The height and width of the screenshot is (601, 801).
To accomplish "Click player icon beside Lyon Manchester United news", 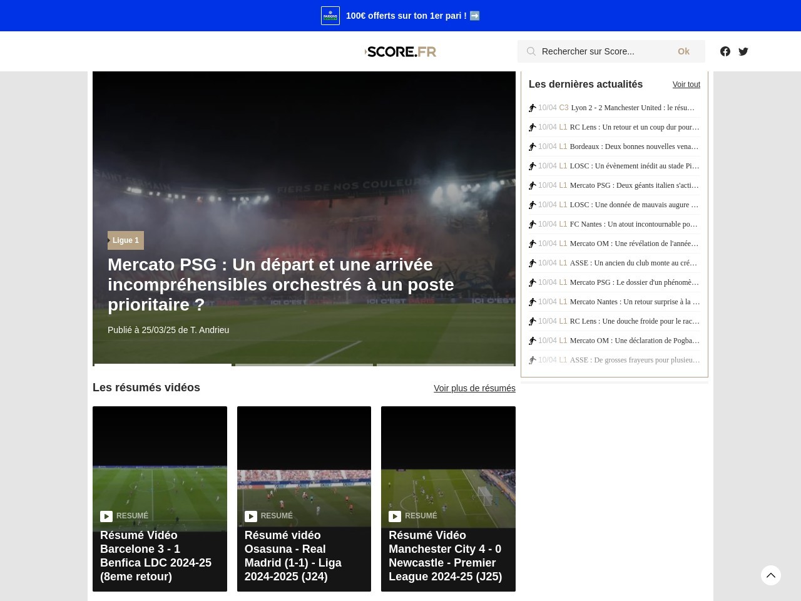I will click(x=533, y=108).
